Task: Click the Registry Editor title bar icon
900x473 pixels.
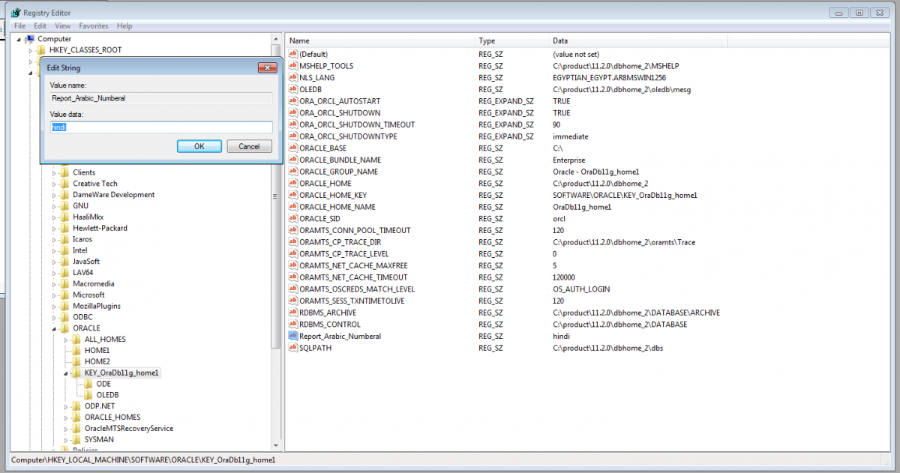Action: pos(15,13)
